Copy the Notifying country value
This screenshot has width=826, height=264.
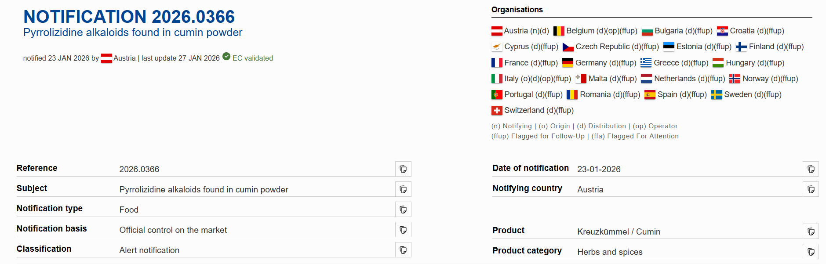tap(811, 189)
